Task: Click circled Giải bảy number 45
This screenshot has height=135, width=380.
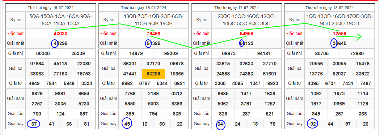Action: click(127, 124)
